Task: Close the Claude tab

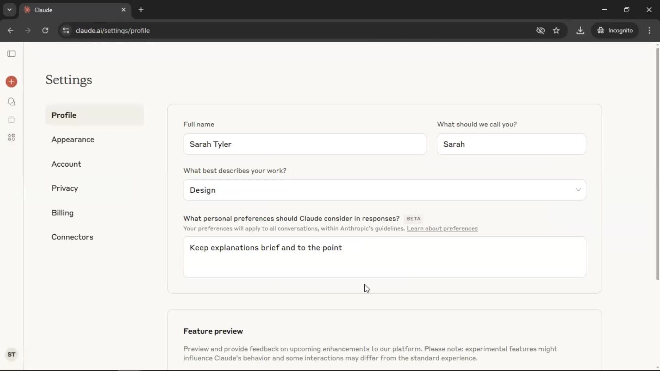Action: click(x=123, y=10)
